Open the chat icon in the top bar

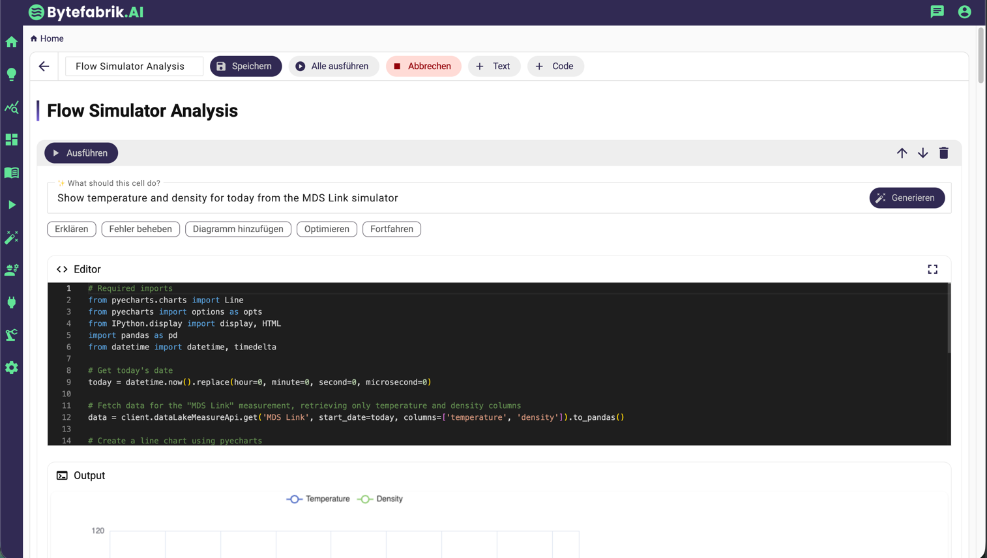tap(937, 12)
